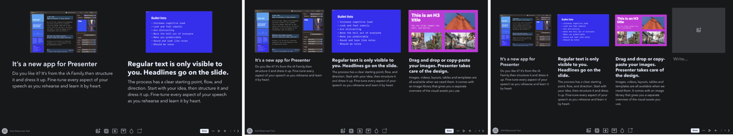Click the dashed add-cell icon in the three-column window
Screen dimensions: 733x136
(x=384, y=131)
